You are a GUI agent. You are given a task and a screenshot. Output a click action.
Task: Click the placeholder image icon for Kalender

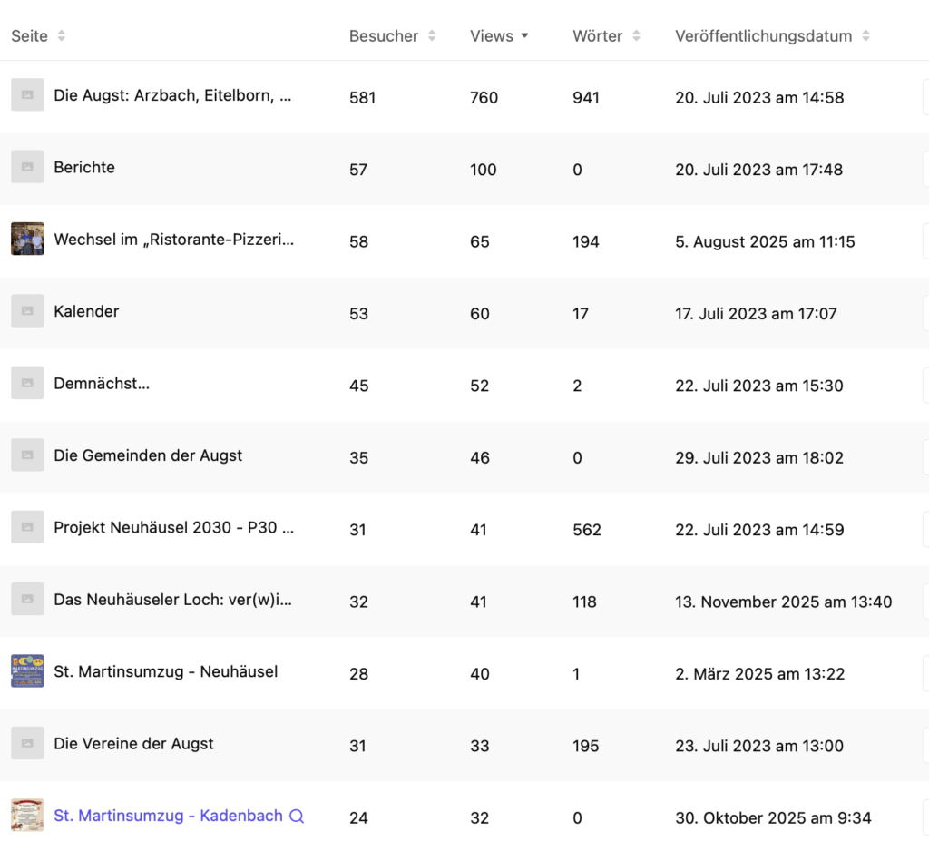(27, 311)
